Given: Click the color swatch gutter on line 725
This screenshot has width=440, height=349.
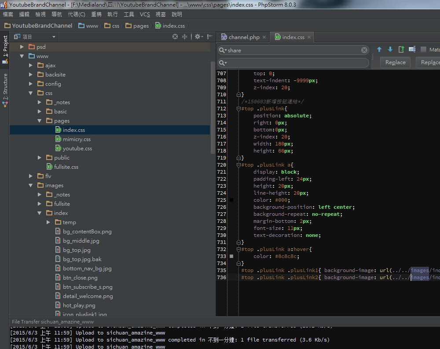Looking at the screenshot, I should (x=231, y=200).
